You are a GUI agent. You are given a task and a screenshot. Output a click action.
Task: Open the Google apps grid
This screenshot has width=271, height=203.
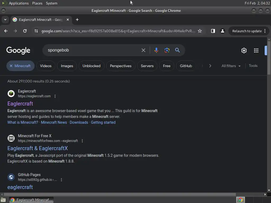pos(256,50)
